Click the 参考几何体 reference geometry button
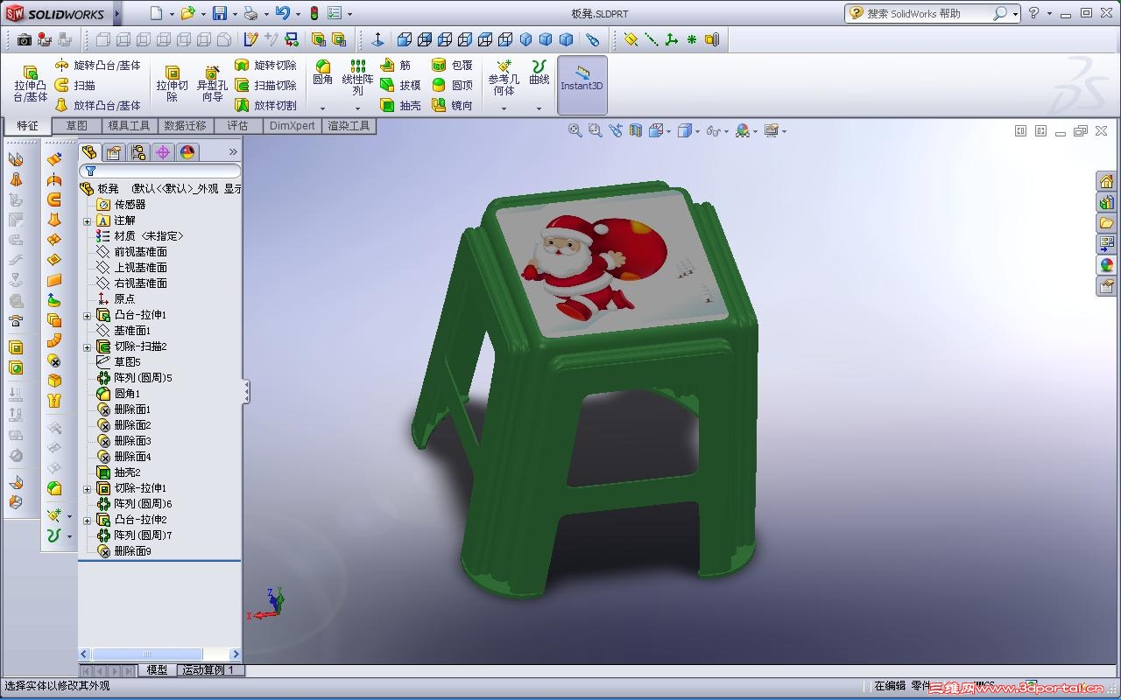Viewport: 1121px width, 700px height. point(504,78)
